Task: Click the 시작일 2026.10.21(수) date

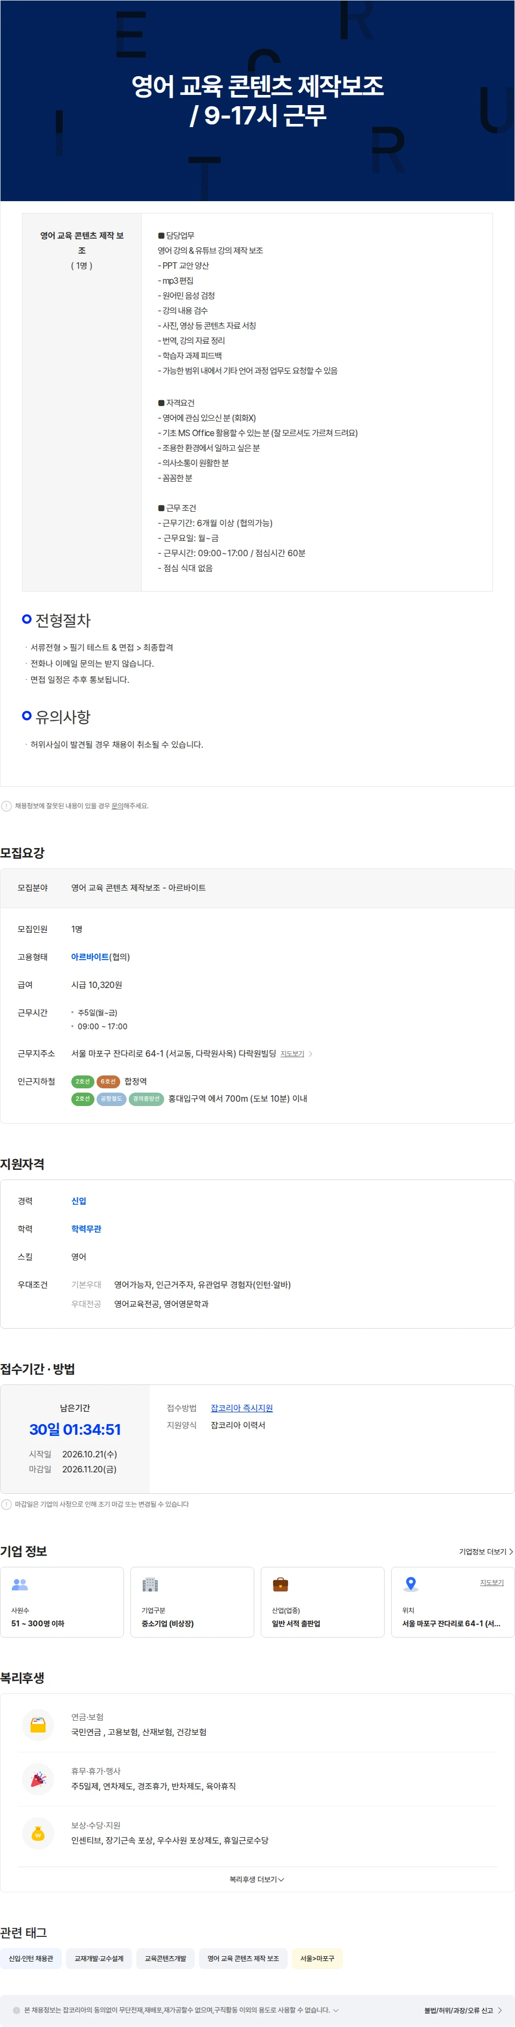Action: [x=90, y=1454]
